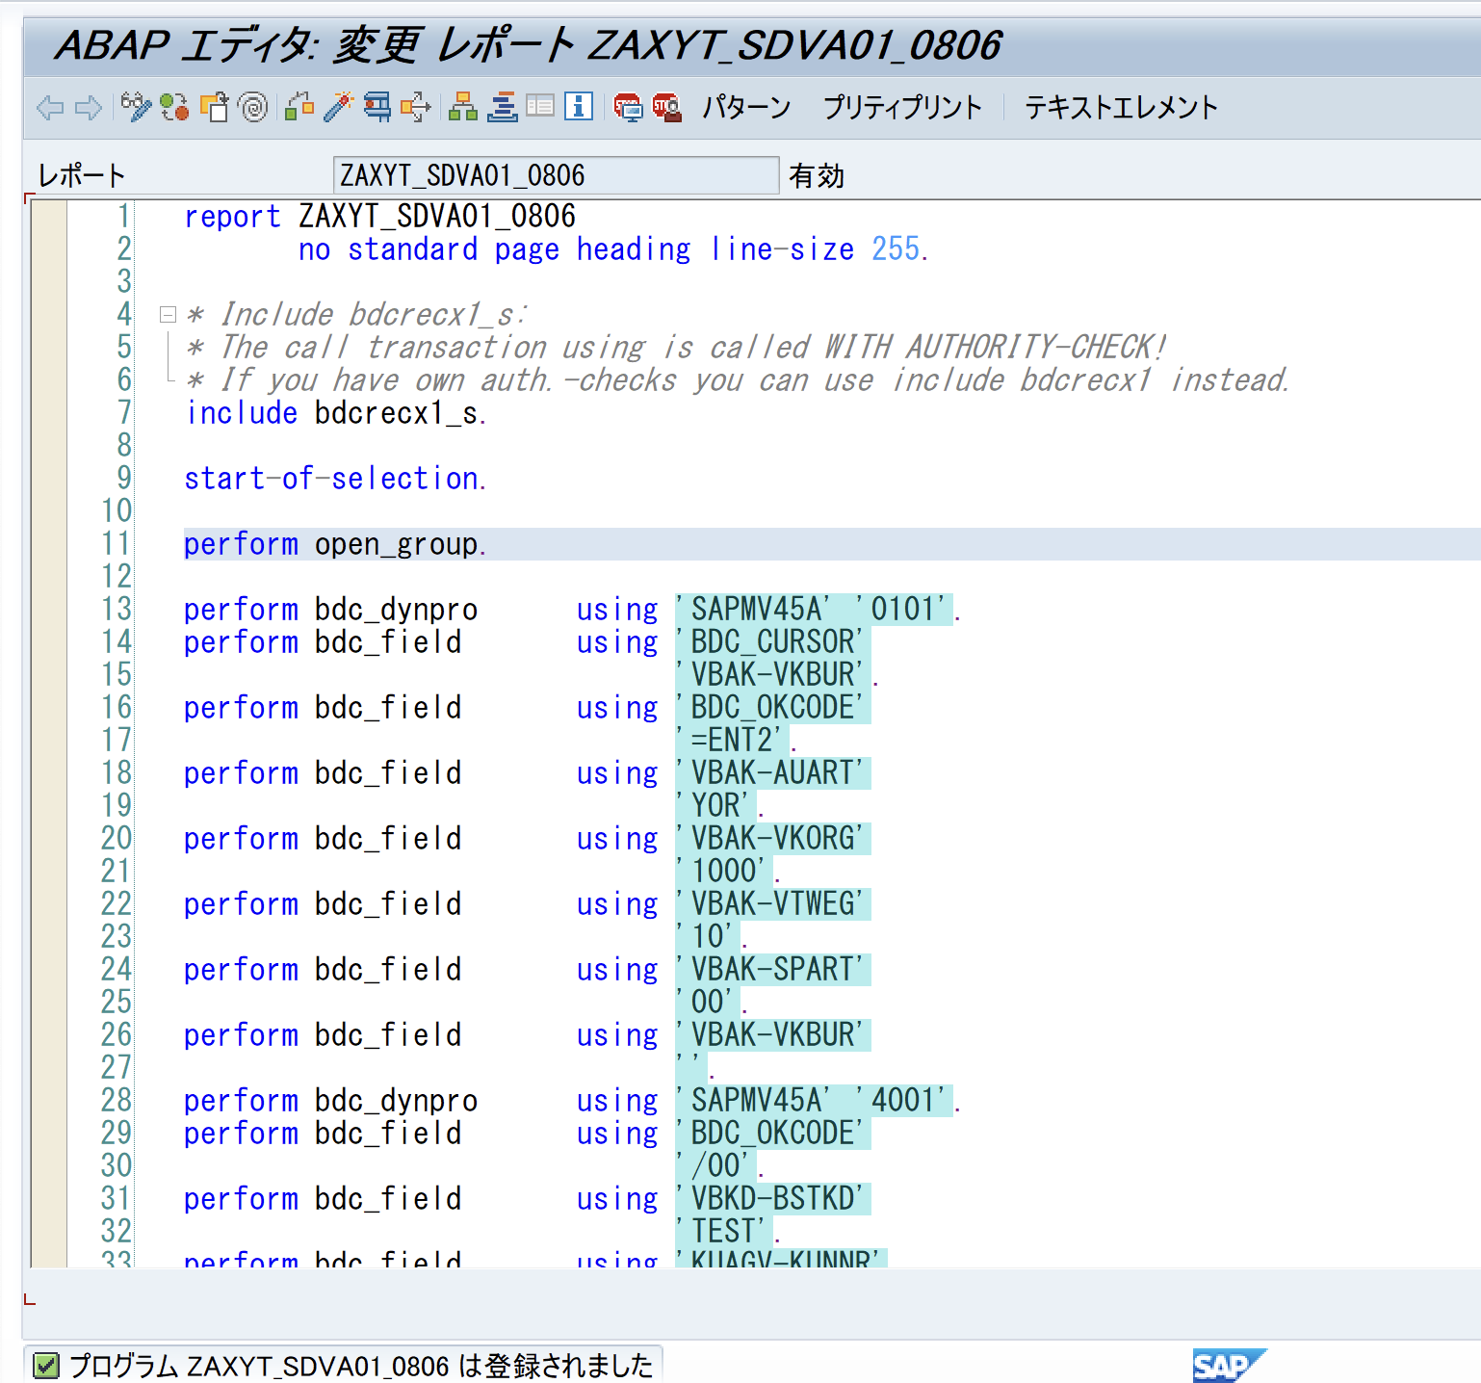Click the value 255 on line 2
The height and width of the screenshot is (1383, 1481).
click(896, 249)
